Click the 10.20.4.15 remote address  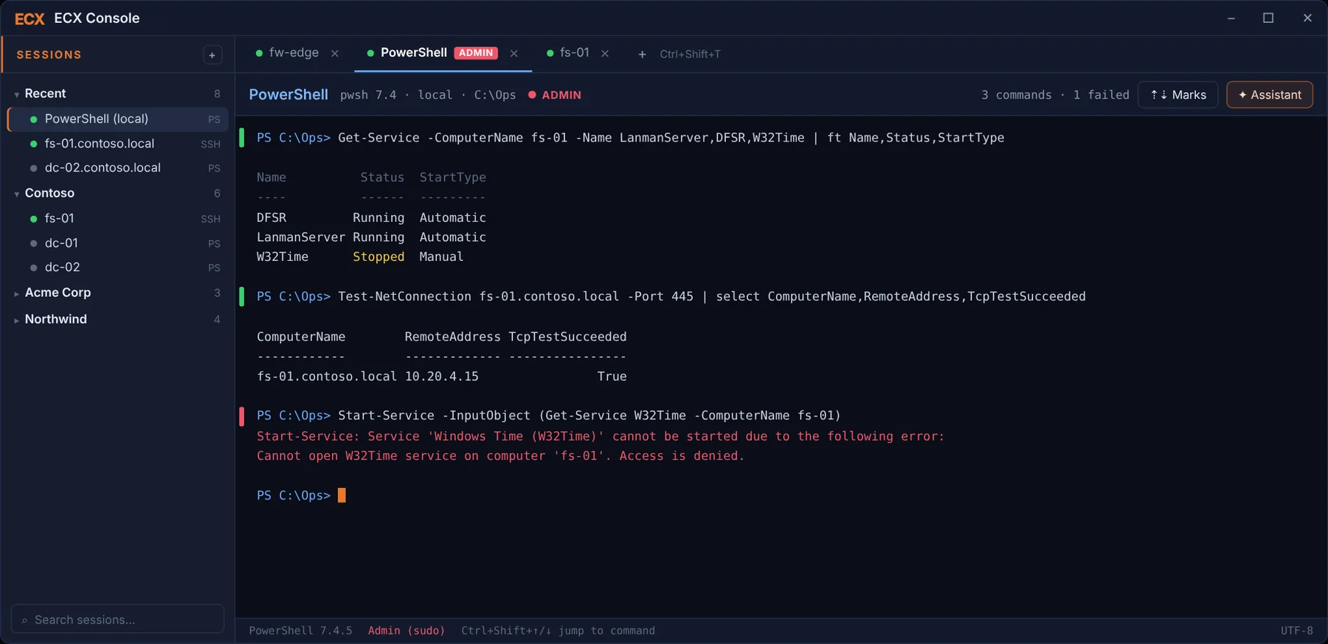point(441,377)
